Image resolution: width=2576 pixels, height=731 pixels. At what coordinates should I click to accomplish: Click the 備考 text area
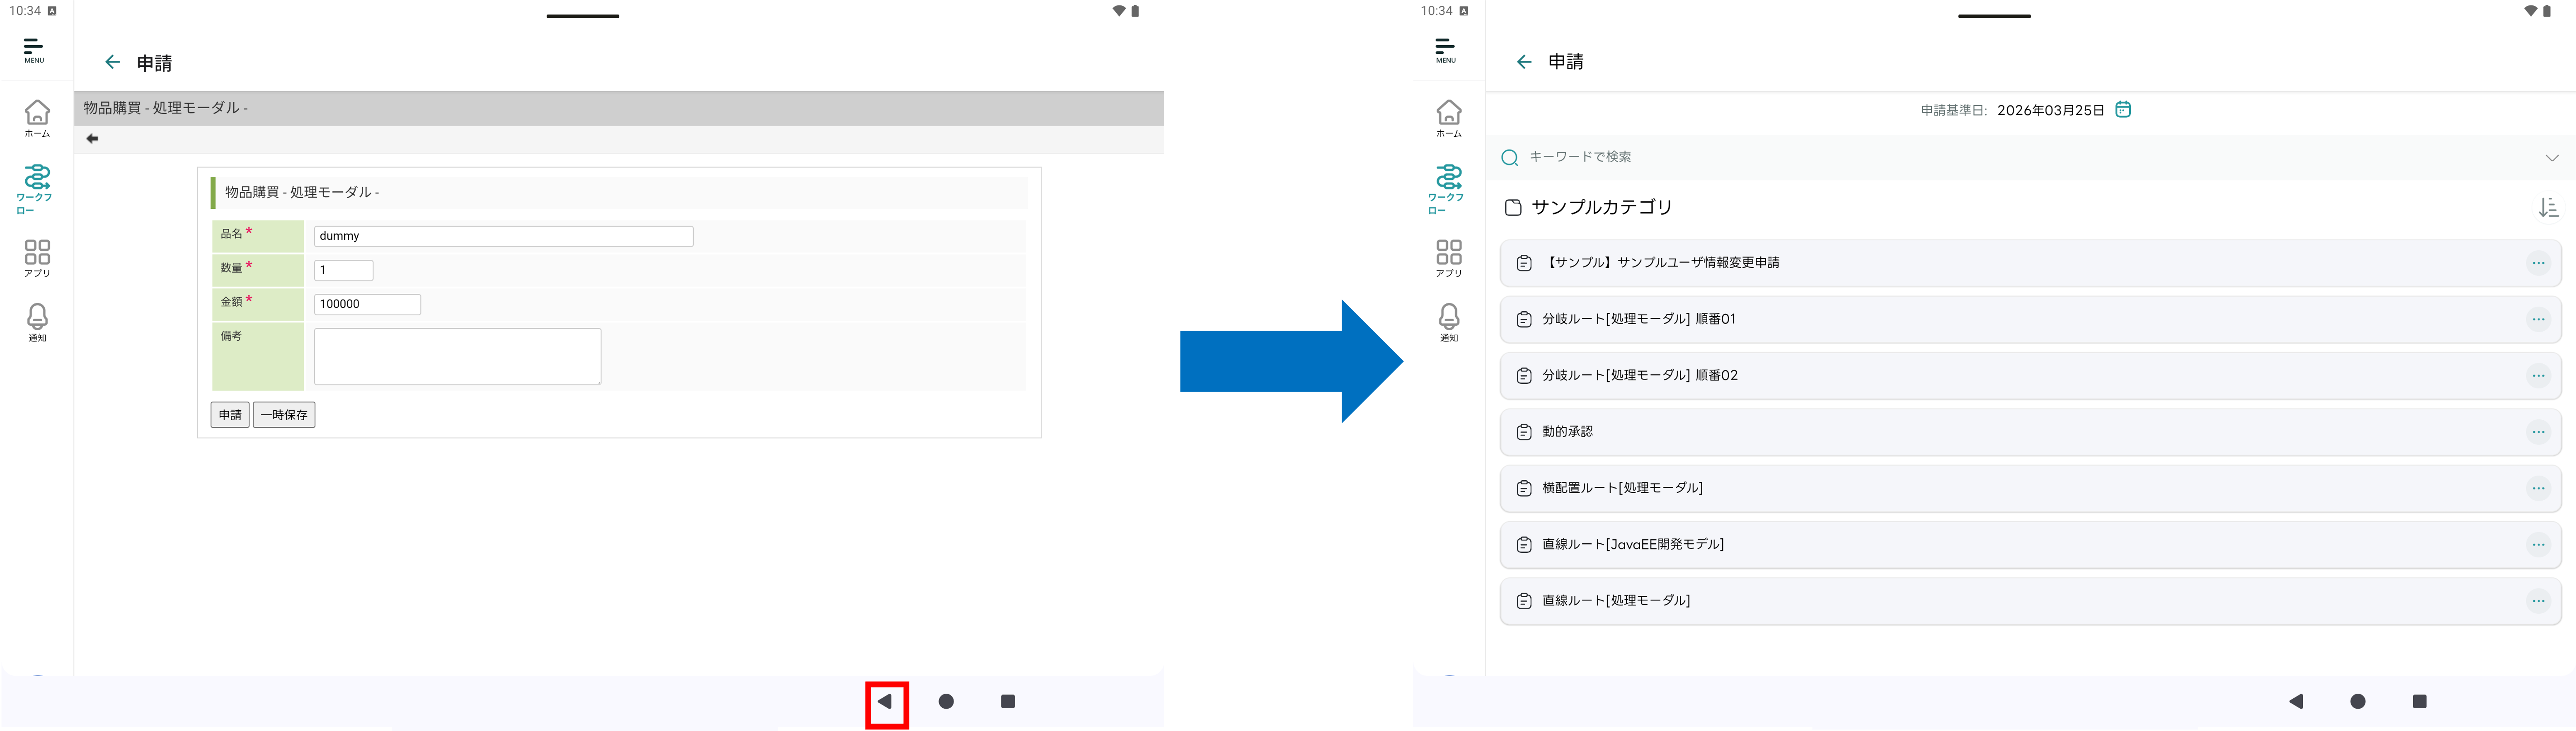457,356
